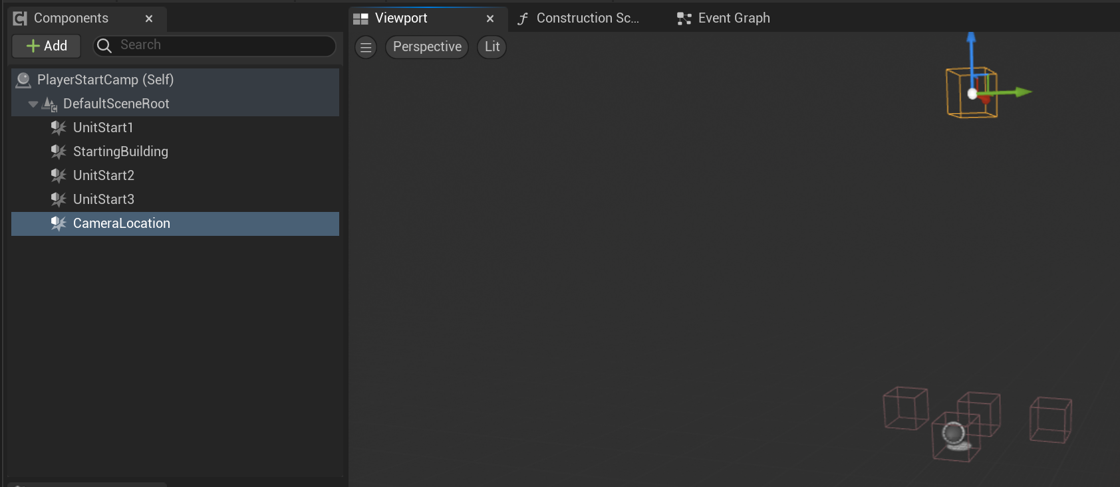Click the sphere billboard in the viewport

coord(955,435)
